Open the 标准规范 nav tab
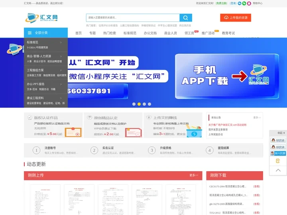Screen dimensions: 287x215 click(130, 33)
